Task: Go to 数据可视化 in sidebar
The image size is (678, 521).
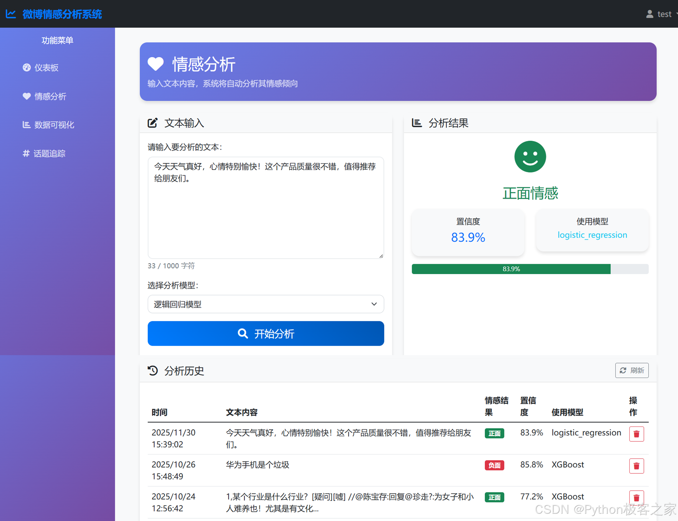Action: 54,125
